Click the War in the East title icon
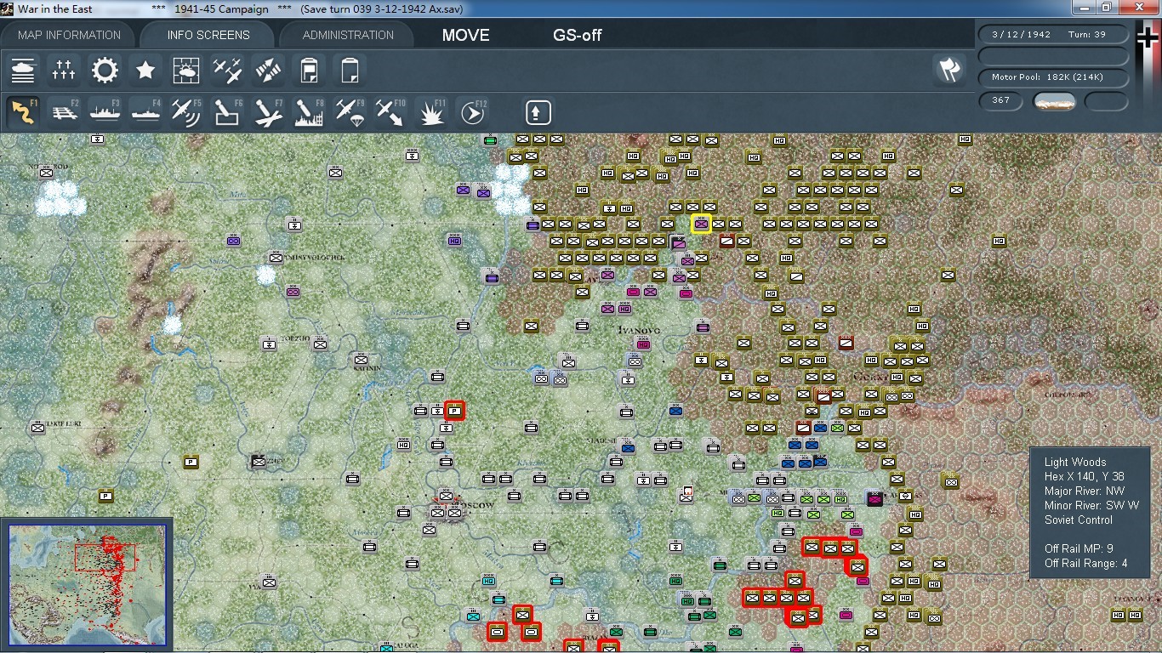The width and height of the screenshot is (1162, 653). pos(8,9)
